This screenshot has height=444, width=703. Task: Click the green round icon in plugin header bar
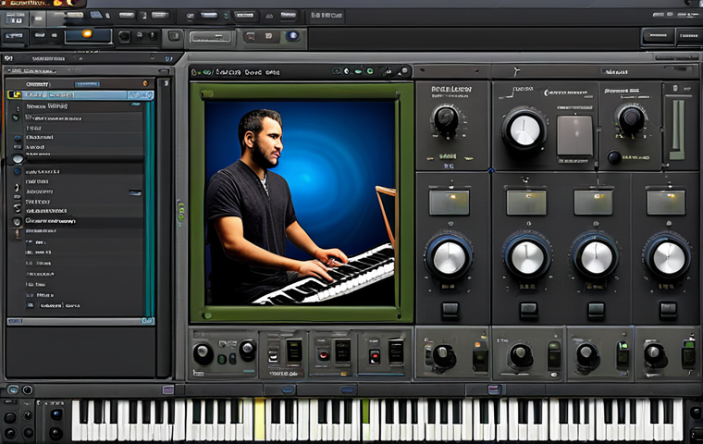pos(369,71)
